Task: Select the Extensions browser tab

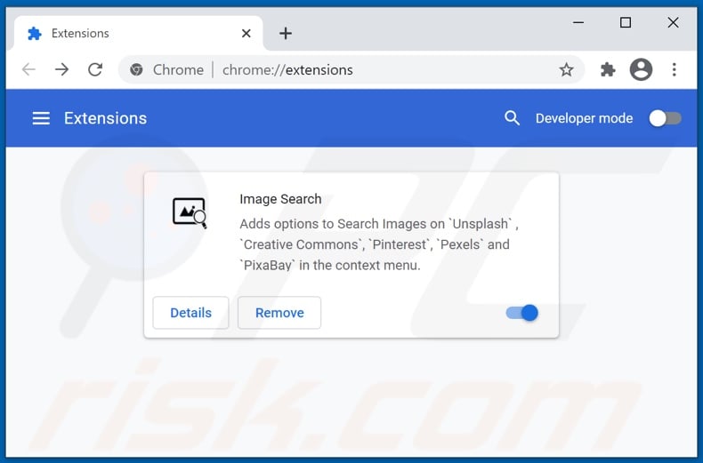Action: click(139, 33)
